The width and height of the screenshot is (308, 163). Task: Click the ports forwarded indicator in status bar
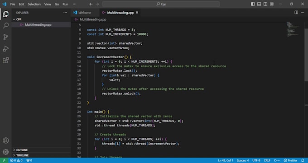click(x=29, y=160)
